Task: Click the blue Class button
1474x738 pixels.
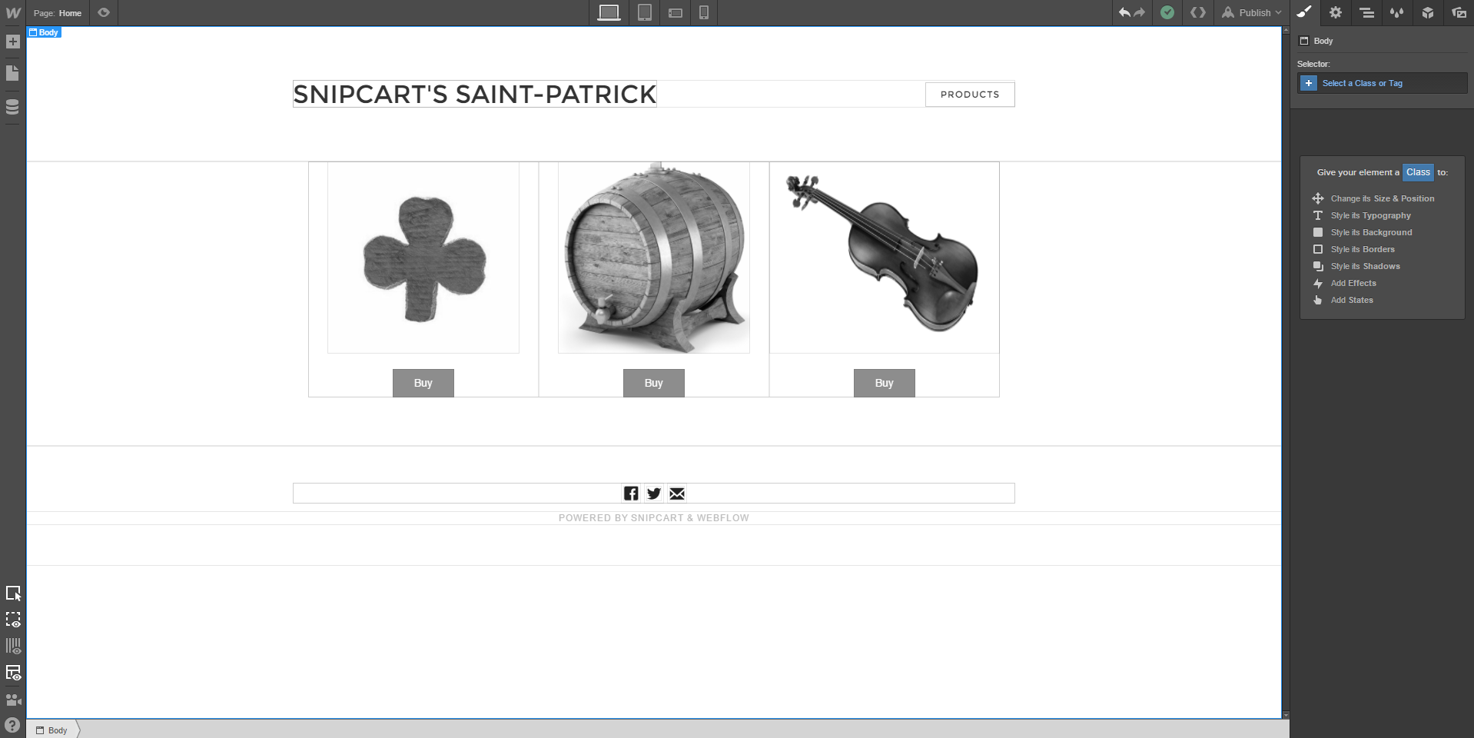Action: (1418, 172)
